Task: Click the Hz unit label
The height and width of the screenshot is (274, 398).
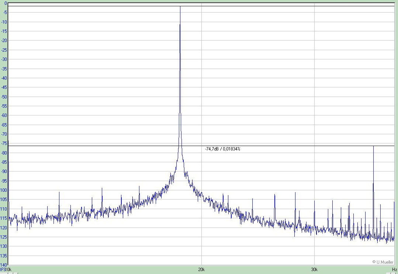Action: click(x=394, y=270)
